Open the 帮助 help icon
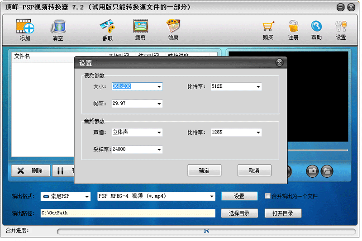Image resolution: width=362 pixels, height=241 pixels. [x=316, y=26]
